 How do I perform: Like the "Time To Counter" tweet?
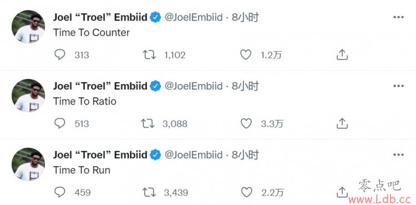point(246,55)
